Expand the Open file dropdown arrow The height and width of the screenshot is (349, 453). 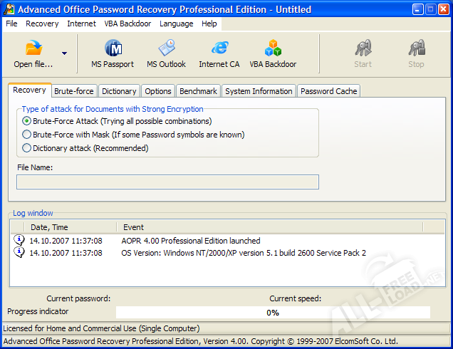click(x=65, y=53)
